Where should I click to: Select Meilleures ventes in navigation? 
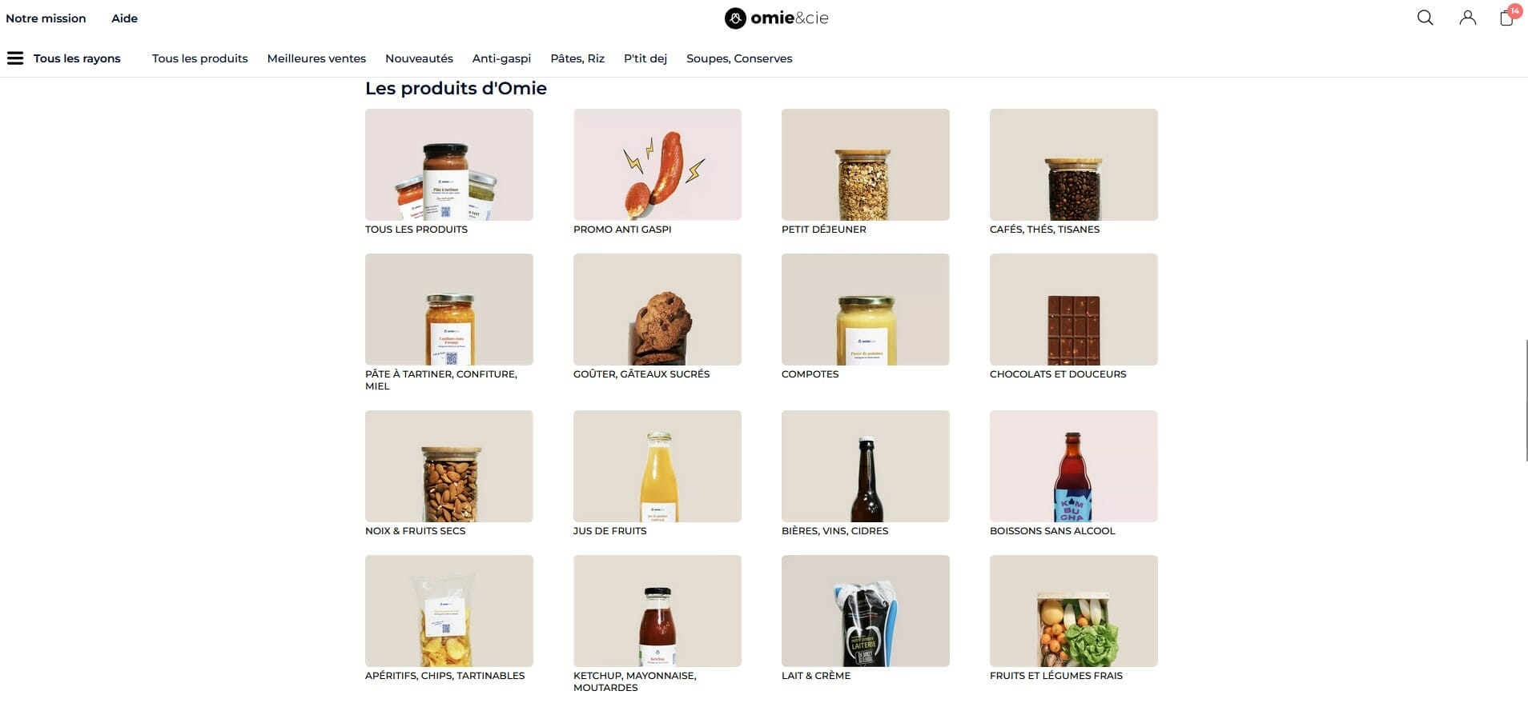(x=316, y=58)
